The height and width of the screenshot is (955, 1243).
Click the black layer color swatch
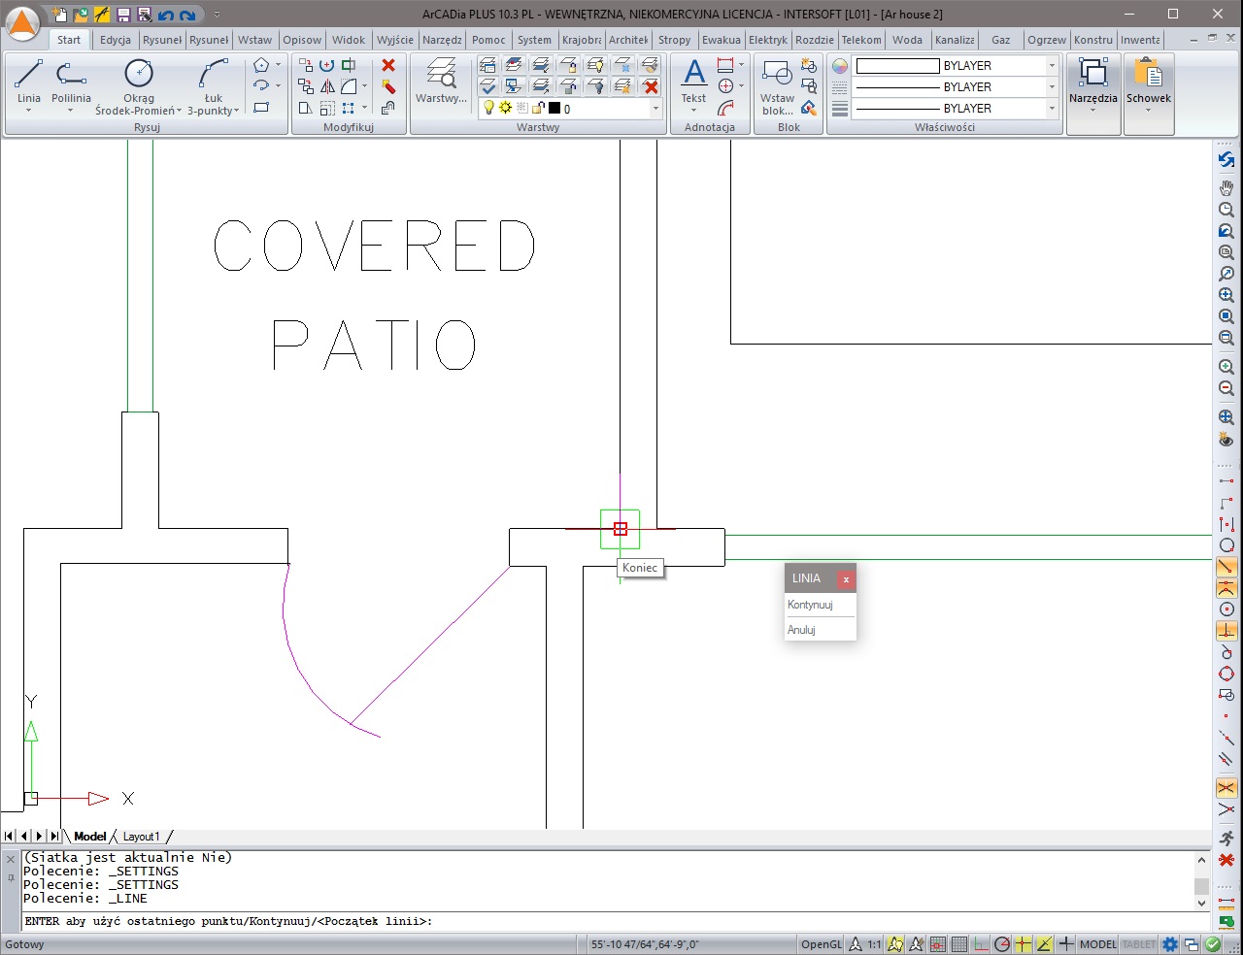554,109
